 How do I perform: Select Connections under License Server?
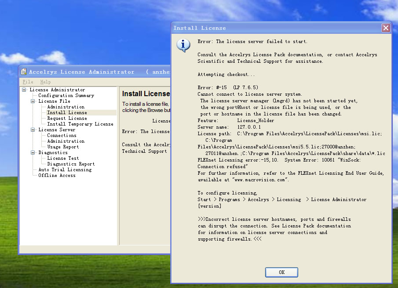click(62, 135)
